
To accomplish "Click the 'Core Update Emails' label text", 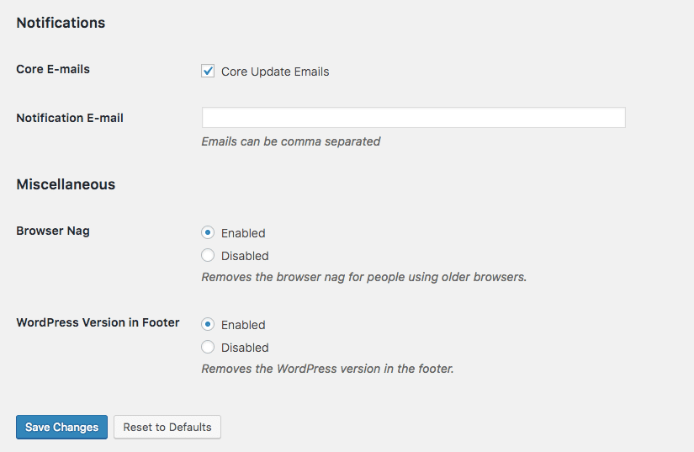I will [x=275, y=72].
